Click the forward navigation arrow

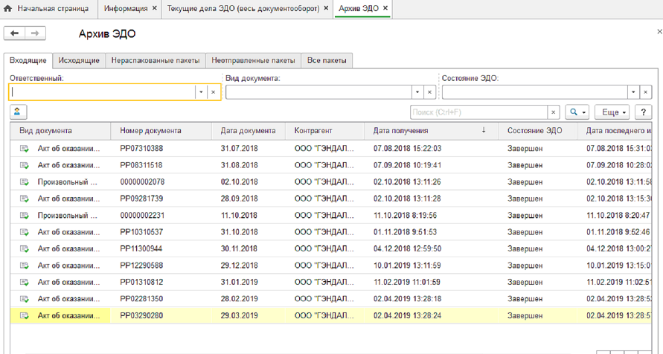click(x=35, y=34)
